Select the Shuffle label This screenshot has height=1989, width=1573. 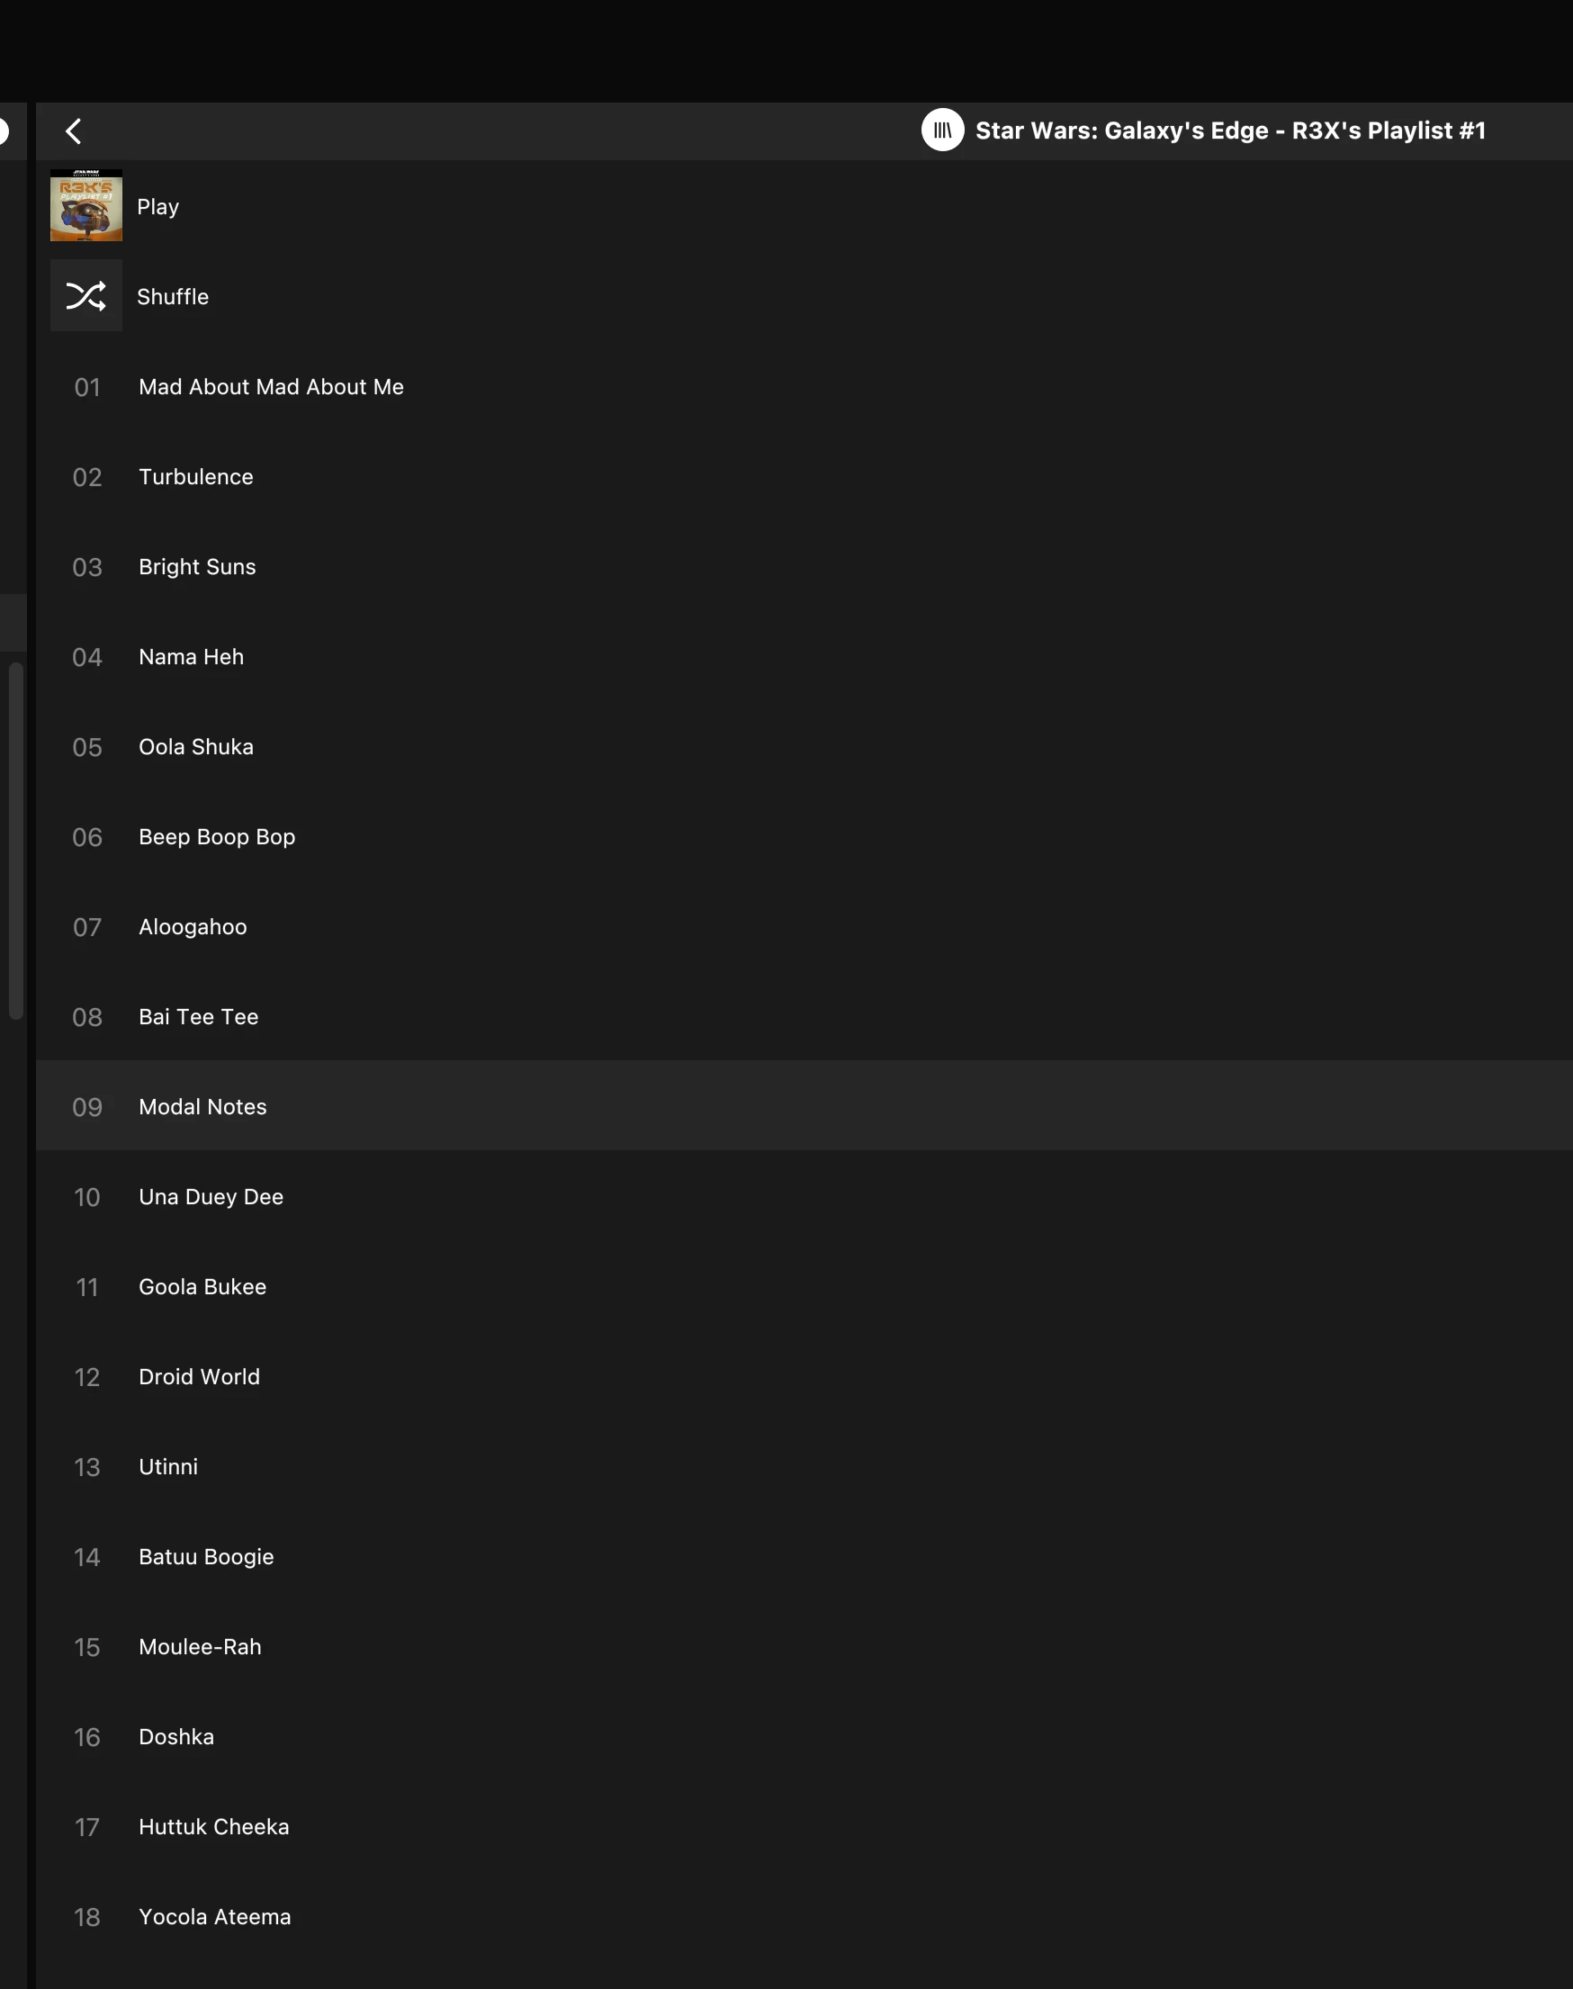(172, 296)
